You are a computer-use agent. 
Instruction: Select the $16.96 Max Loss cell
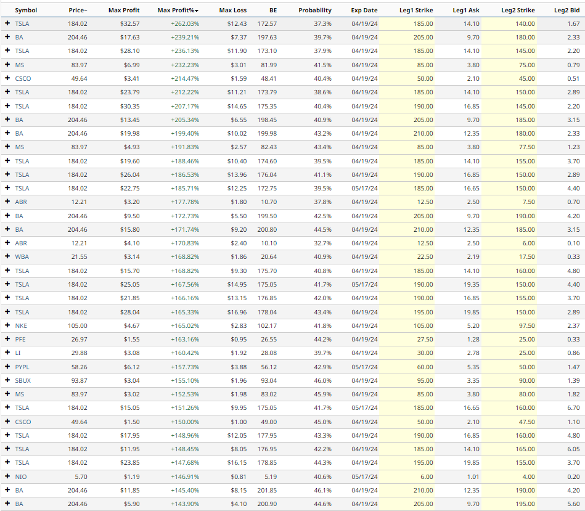pos(237,312)
